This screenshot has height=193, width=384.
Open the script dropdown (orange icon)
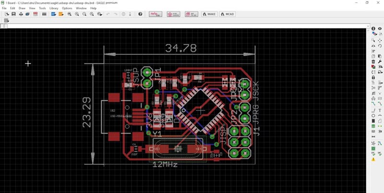pos(61,14)
